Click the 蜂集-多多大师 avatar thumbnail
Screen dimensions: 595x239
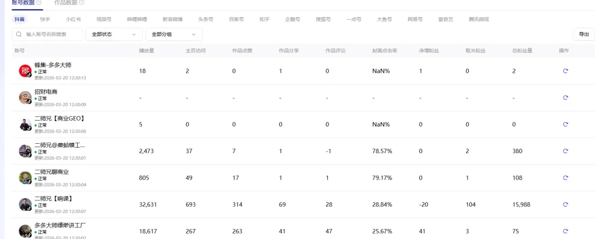[25, 71]
